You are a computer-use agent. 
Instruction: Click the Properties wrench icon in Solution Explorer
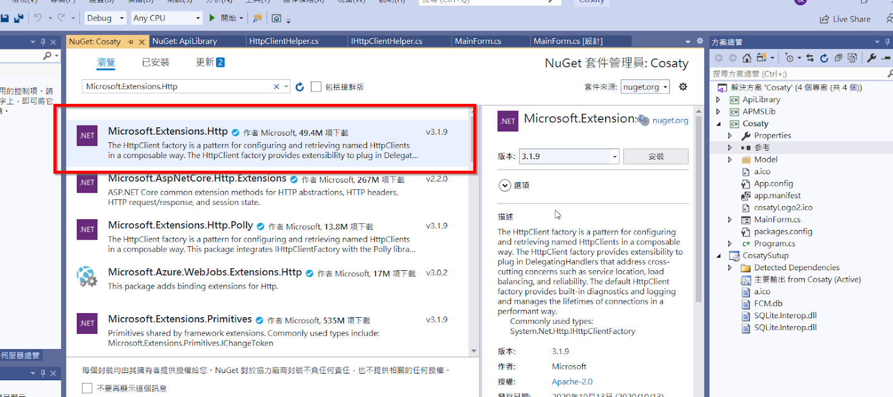pos(872,58)
